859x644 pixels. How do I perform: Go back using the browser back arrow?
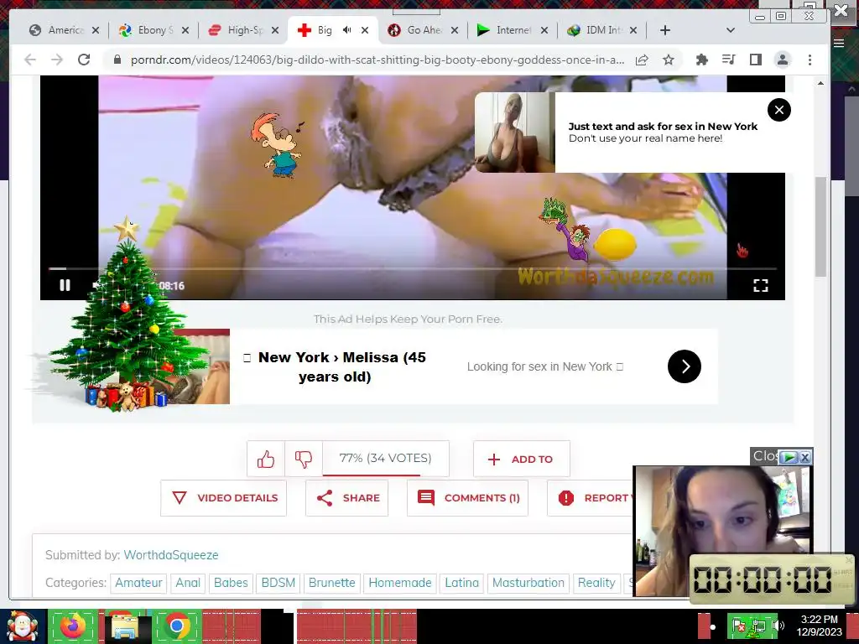(x=30, y=60)
